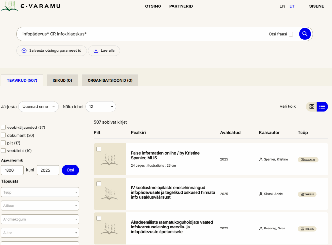This screenshot has width=332, height=245.
Task: Click the Vali kõik link
Action: (288, 106)
